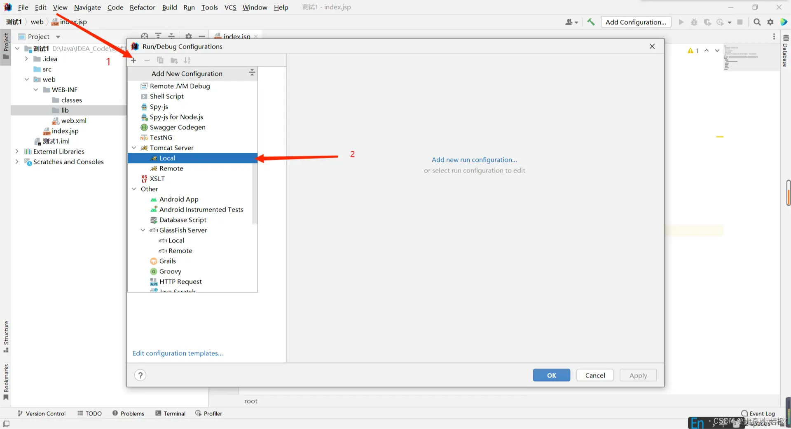Click Run with Coverage icon in toolbar
791x429 pixels.
tap(707, 22)
